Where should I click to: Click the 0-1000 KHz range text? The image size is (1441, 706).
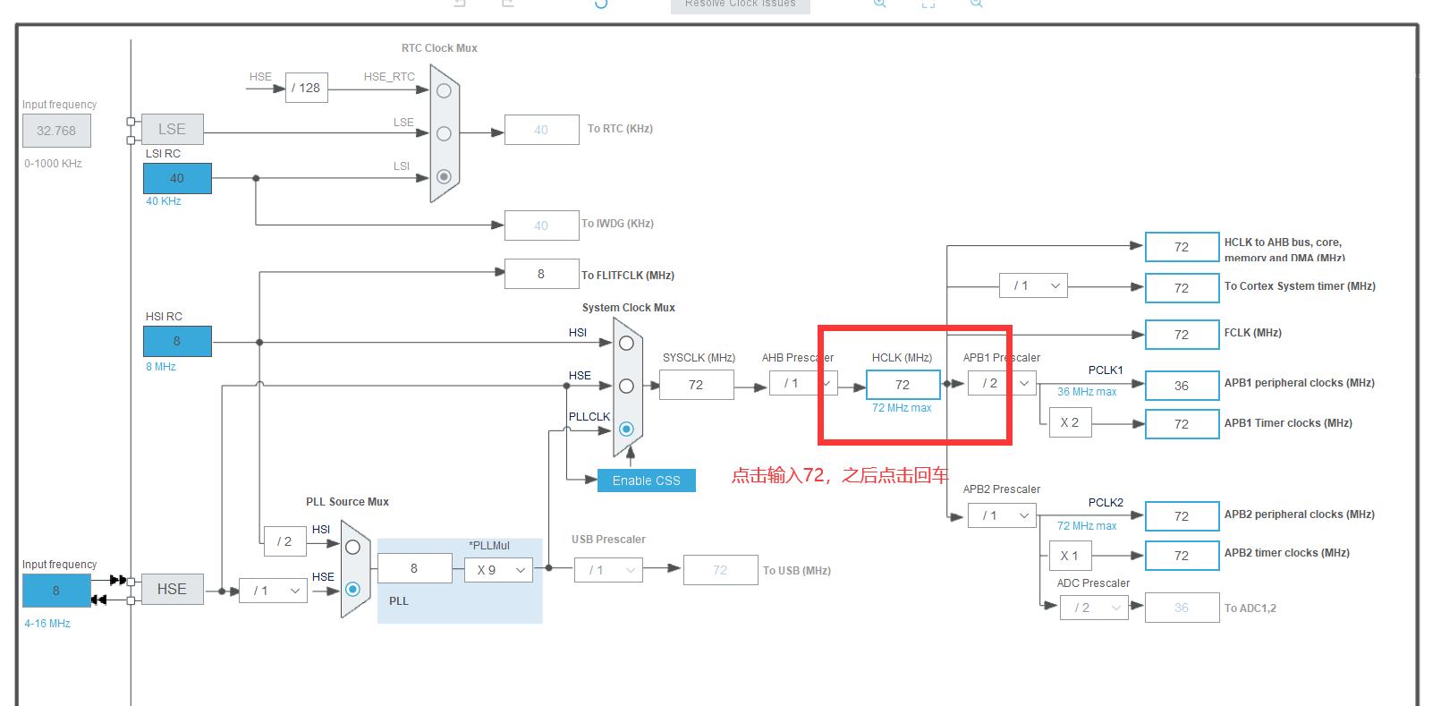tap(53, 164)
